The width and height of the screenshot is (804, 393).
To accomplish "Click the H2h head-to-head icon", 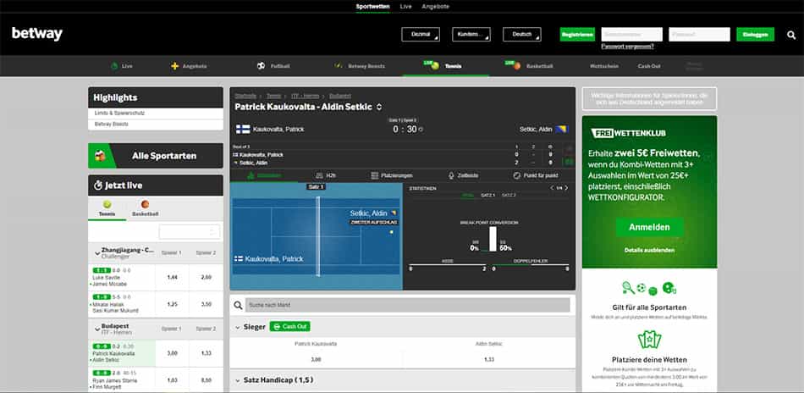I will [319, 175].
